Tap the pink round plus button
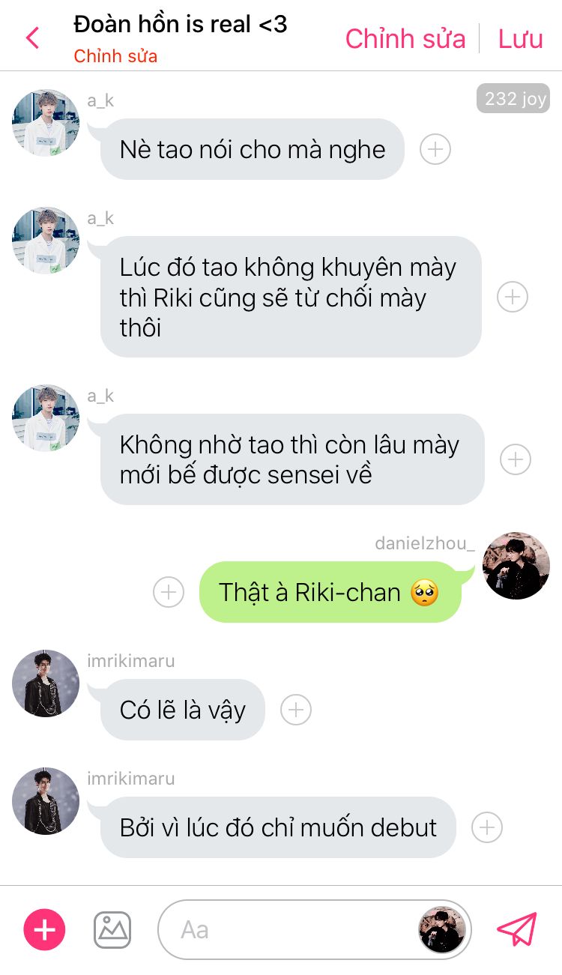The height and width of the screenshot is (975, 562). click(x=45, y=930)
